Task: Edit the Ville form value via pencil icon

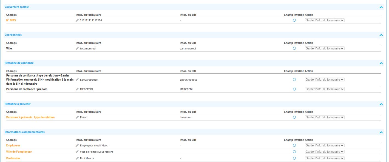Action: point(77,49)
